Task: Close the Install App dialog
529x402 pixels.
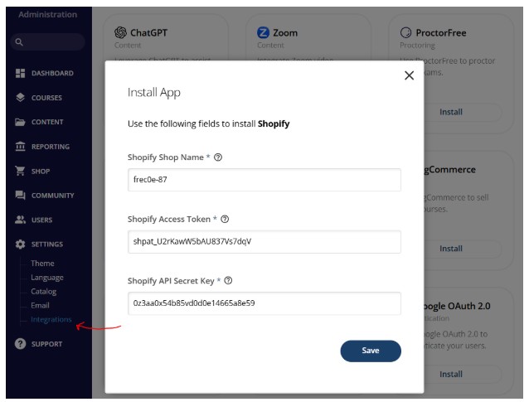Action: (409, 75)
